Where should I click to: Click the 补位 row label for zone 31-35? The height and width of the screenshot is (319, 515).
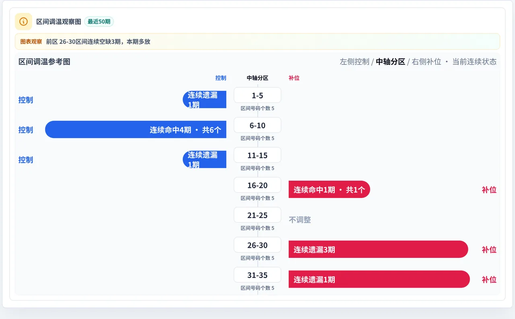pos(489,280)
